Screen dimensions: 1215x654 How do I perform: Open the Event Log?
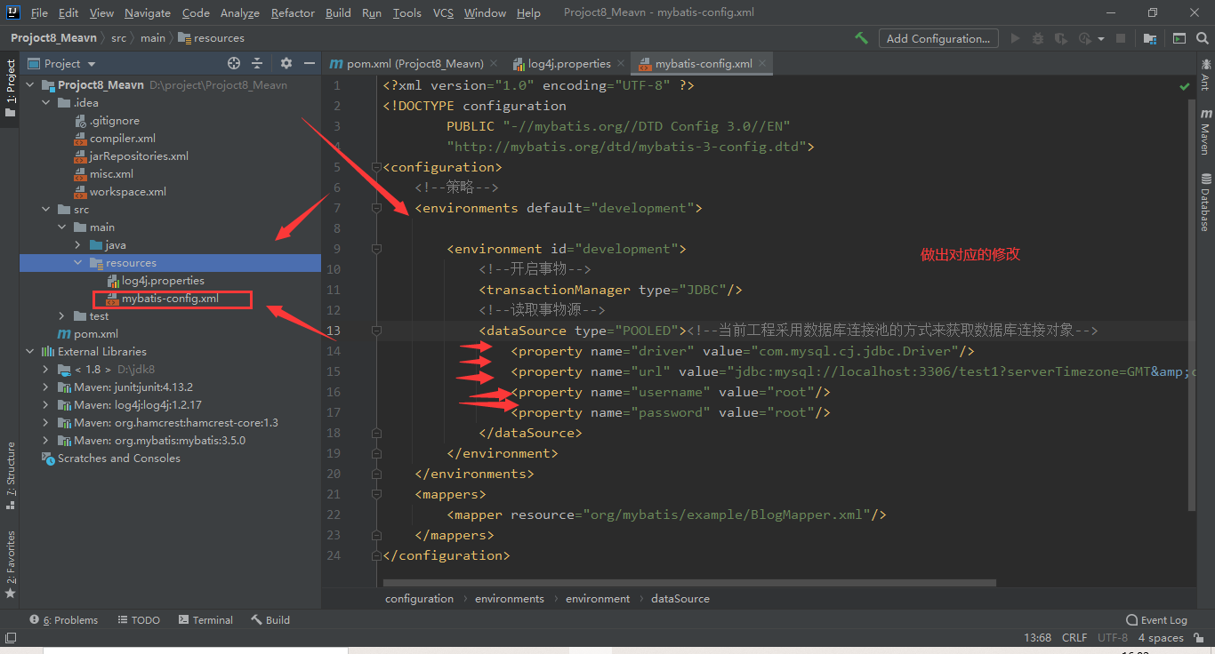1156,620
